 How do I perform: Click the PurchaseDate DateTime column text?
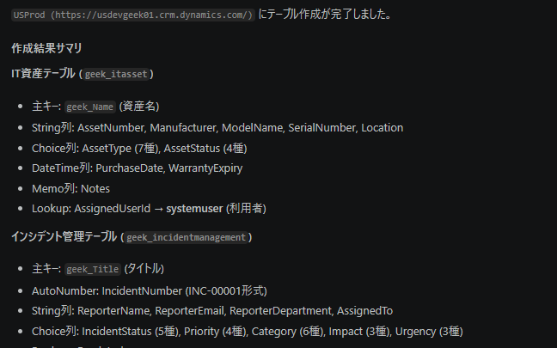130,168
